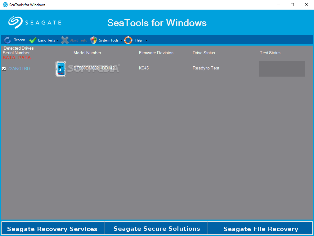Screen dimensions: 314x236
Task: Click the Model Number column header
Action: coord(87,53)
